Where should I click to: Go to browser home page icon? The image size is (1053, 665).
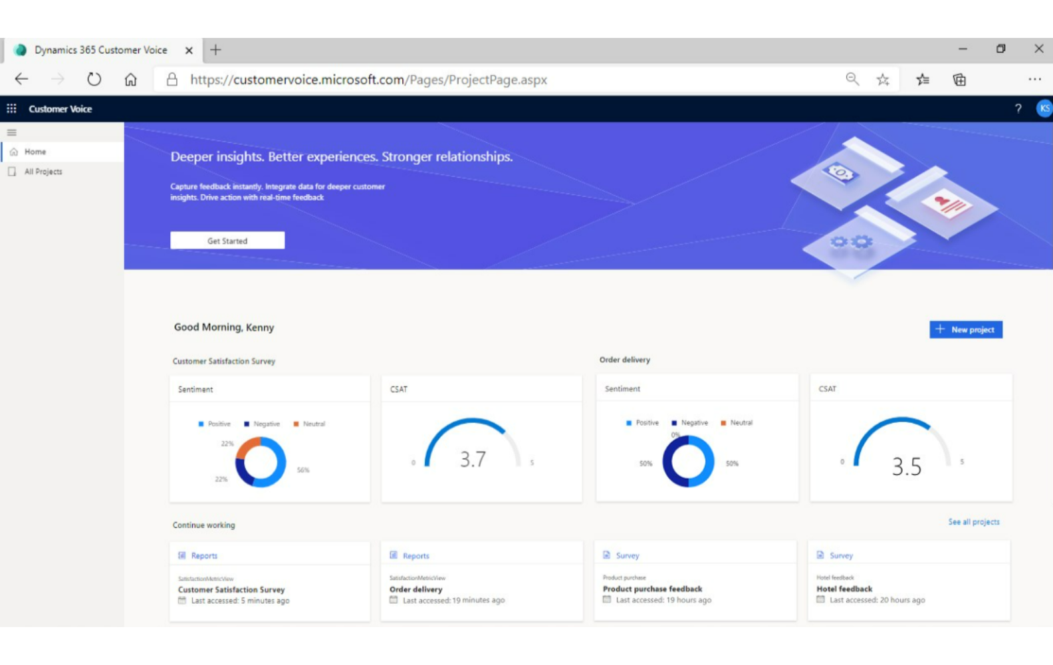coord(130,80)
